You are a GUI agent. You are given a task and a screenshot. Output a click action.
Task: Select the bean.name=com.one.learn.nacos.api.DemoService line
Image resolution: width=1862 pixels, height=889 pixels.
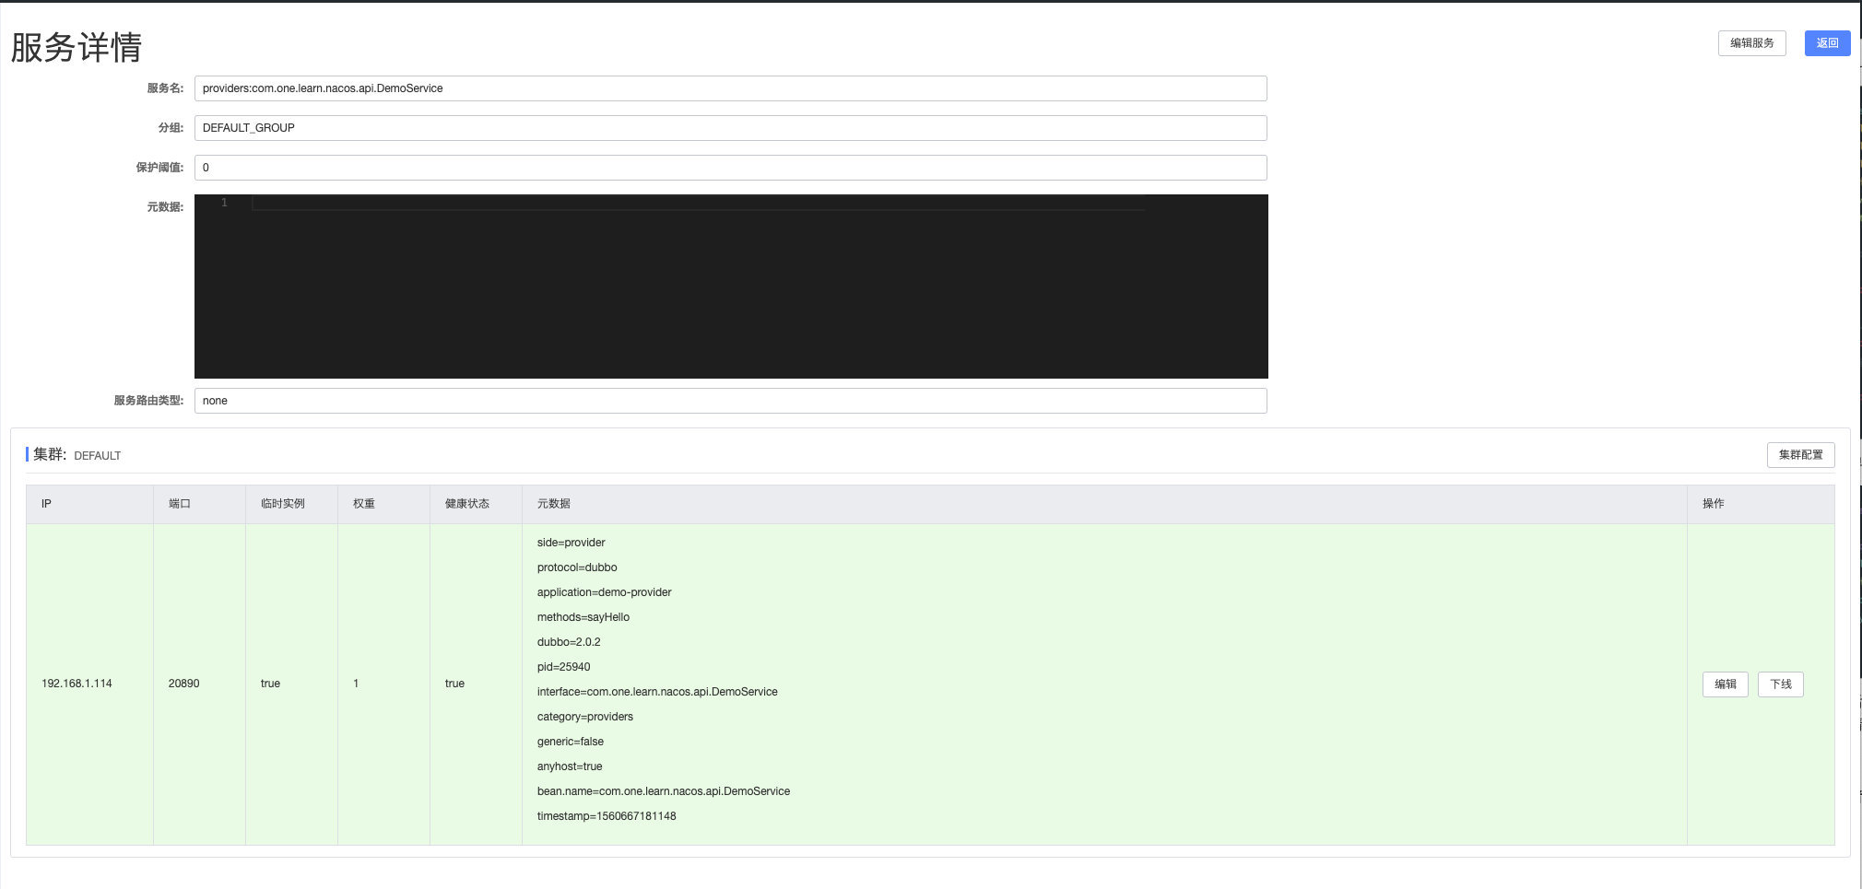[x=663, y=791]
